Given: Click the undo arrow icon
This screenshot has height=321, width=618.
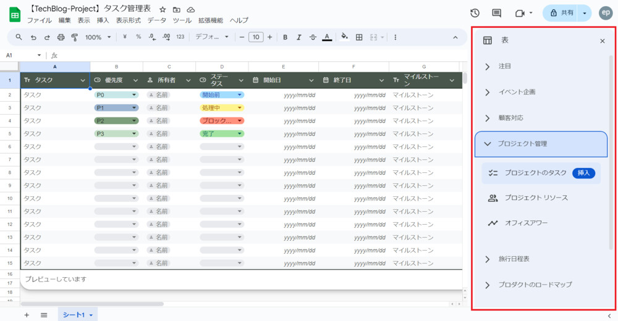Looking at the screenshot, I should point(33,37).
